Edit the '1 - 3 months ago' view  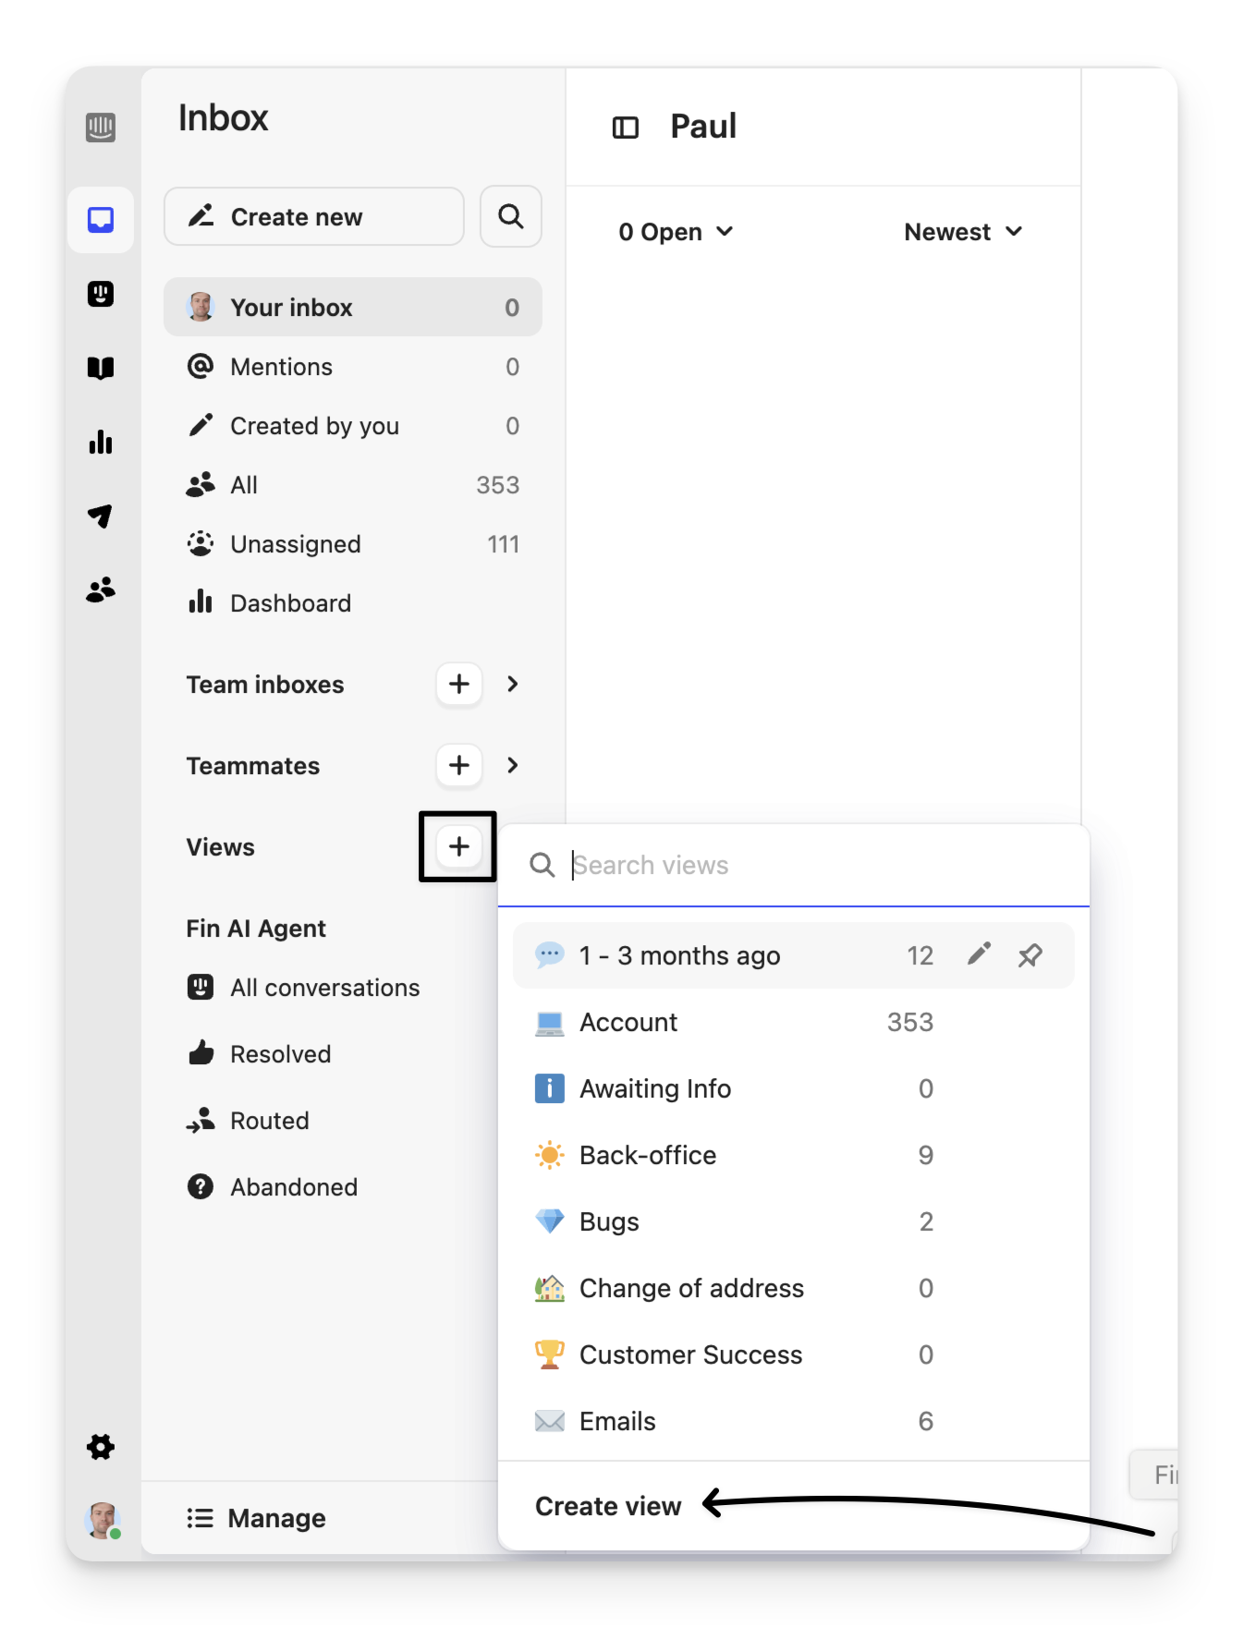(x=979, y=955)
